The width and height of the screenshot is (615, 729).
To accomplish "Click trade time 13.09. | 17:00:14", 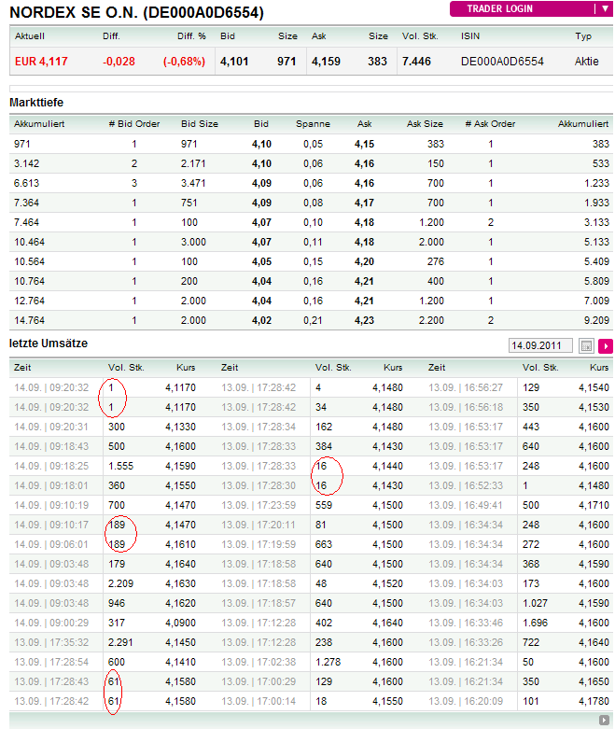I will click(259, 701).
